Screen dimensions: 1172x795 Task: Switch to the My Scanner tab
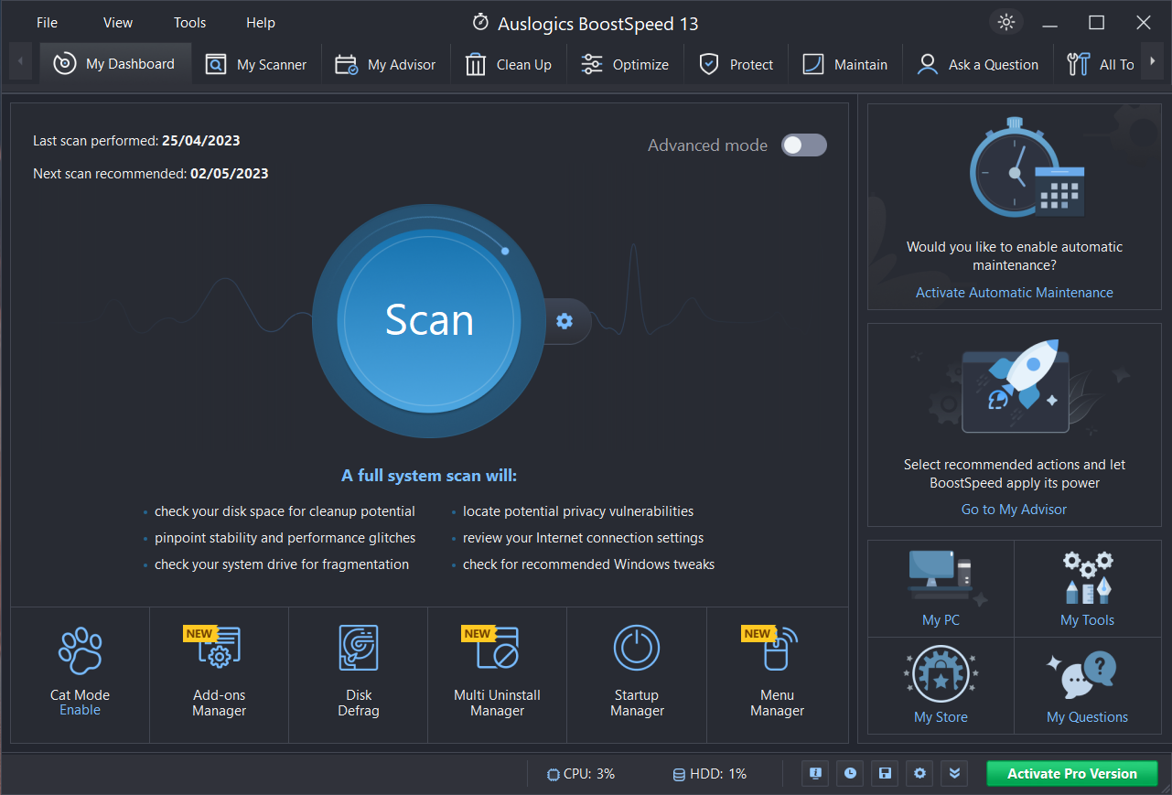click(257, 64)
